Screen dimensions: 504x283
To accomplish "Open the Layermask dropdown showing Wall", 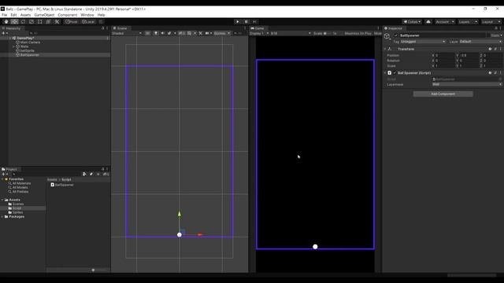I will 467,84.
